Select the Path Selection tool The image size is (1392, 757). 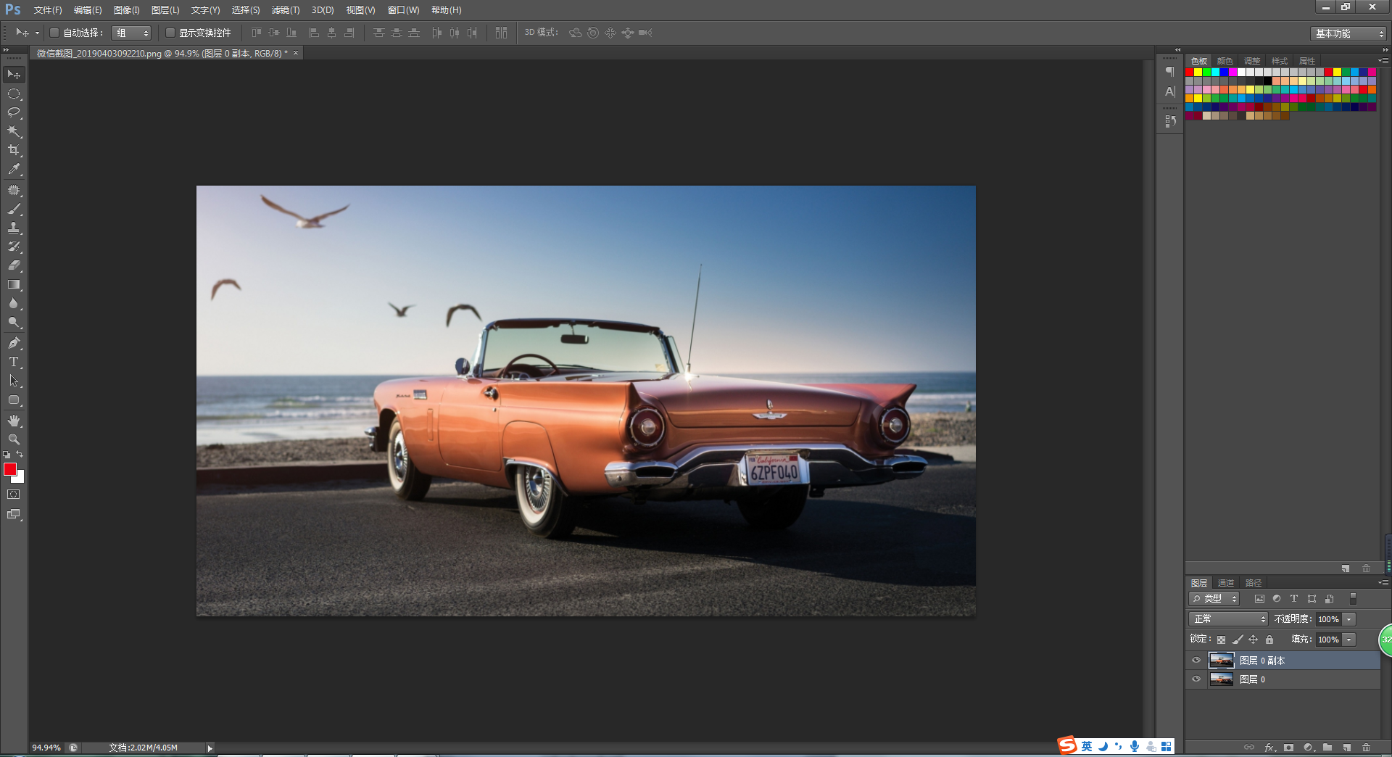pyautogui.click(x=14, y=381)
